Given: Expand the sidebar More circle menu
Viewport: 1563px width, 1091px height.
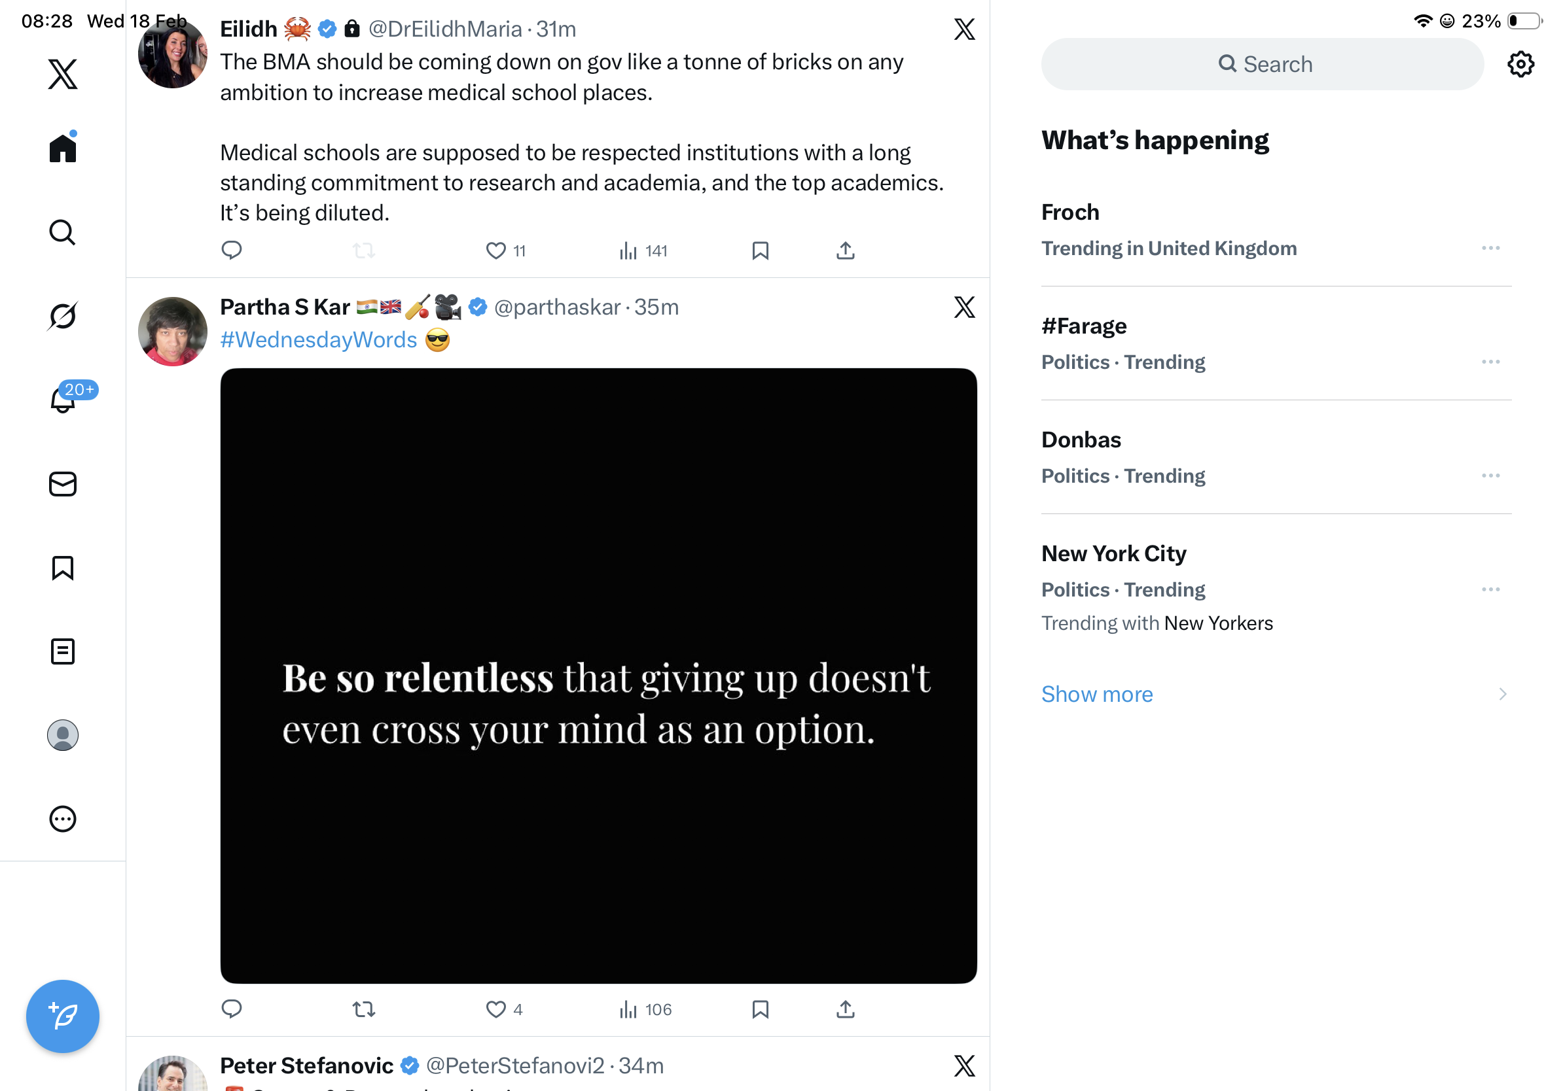Looking at the screenshot, I should point(63,819).
